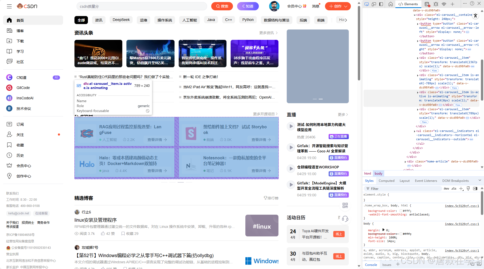Open the DevTools Welcome home icon
Image resolution: width=484 pixels, height=269 pixels.
pos(391,4)
